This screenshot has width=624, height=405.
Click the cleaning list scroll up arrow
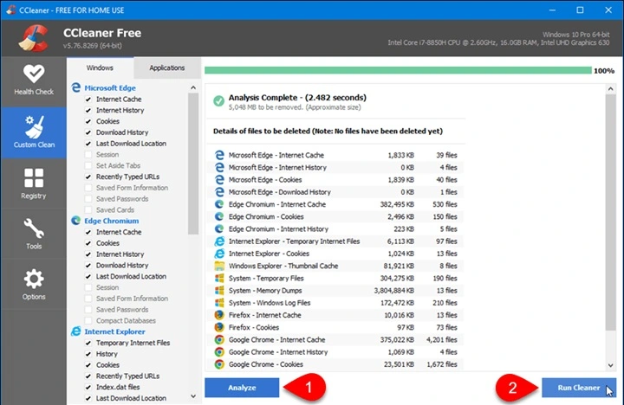193,87
